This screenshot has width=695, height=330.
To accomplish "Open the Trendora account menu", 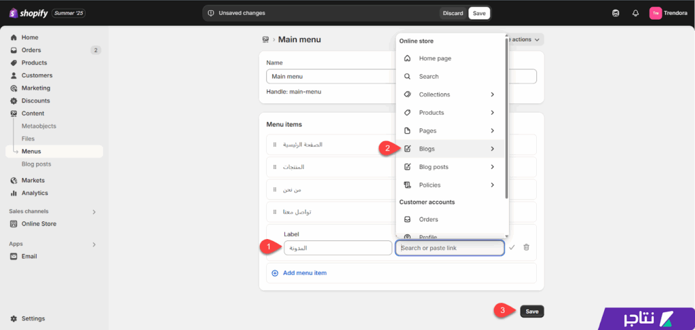I will [669, 14].
